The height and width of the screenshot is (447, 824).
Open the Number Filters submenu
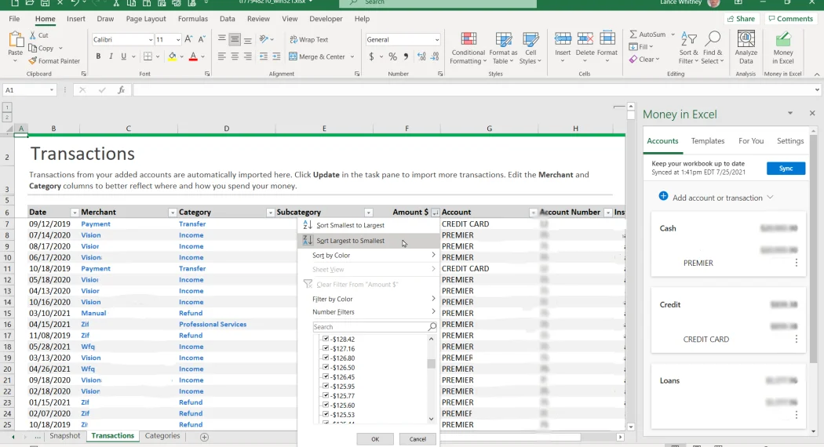(x=368, y=312)
